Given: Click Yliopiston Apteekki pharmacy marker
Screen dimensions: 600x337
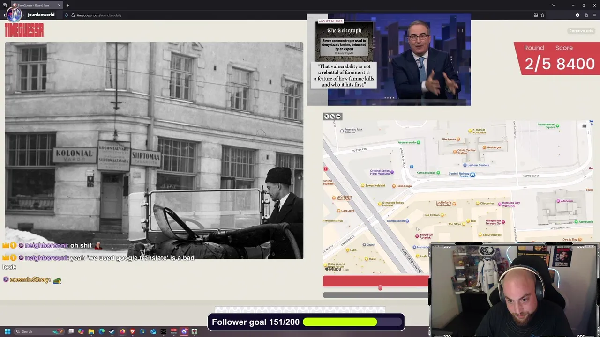Looking at the screenshot, I should click(x=417, y=236).
